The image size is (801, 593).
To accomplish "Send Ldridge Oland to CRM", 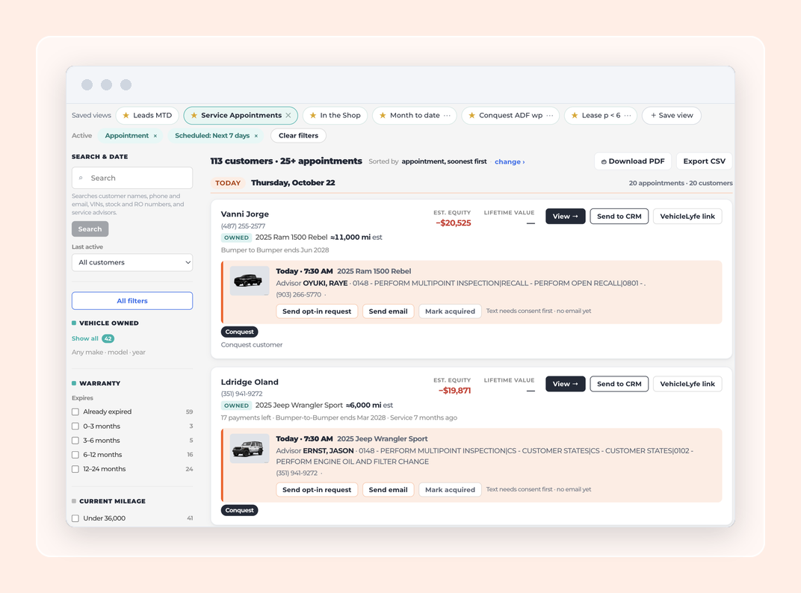I will tap(619, 384).
